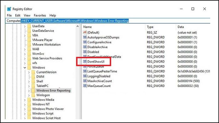Expand the VBA tree node
The width and height of the screenshot is (219, 123).
25,35
